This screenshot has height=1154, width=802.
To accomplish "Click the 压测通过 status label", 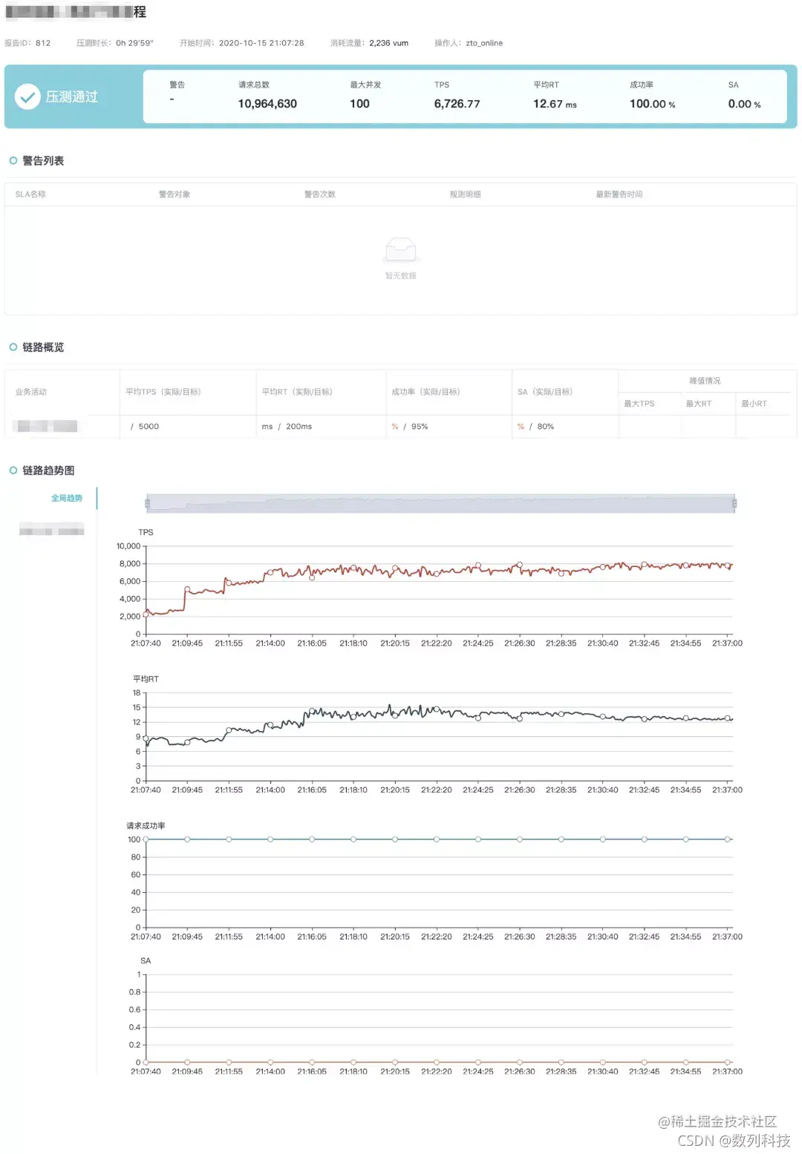I will pyautogui.click(x=72, y=96).
